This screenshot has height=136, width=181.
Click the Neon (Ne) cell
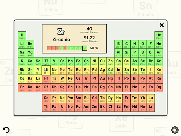click(159, 44)
